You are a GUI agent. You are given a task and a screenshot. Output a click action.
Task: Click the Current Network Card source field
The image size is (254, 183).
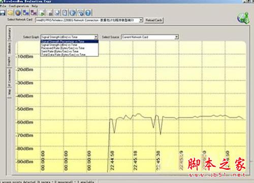click(150, 37)
